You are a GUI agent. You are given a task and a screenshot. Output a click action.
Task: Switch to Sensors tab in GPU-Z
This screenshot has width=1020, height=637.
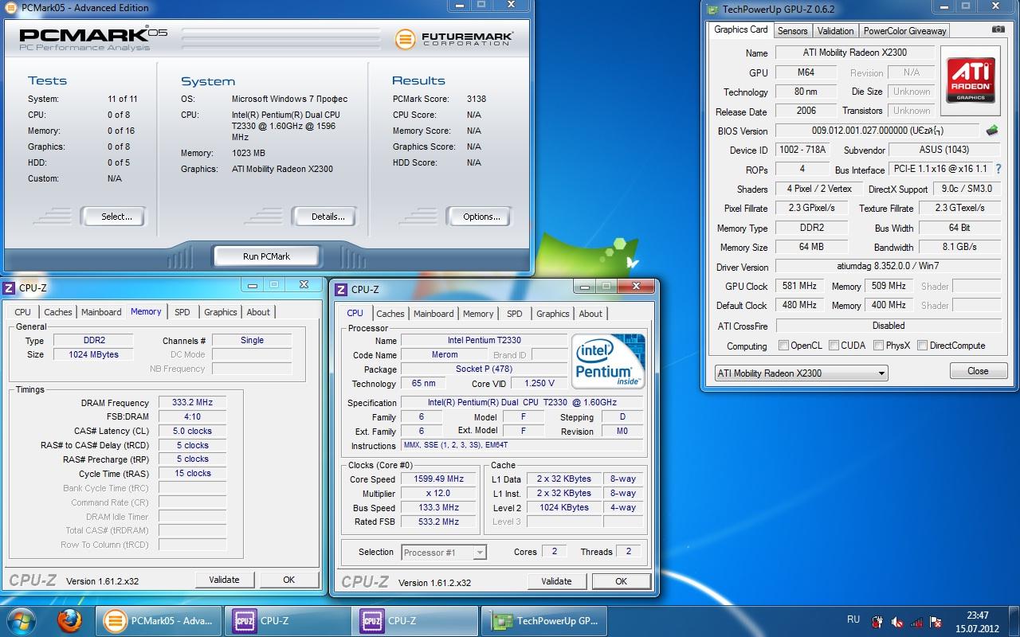pos(793,31)
